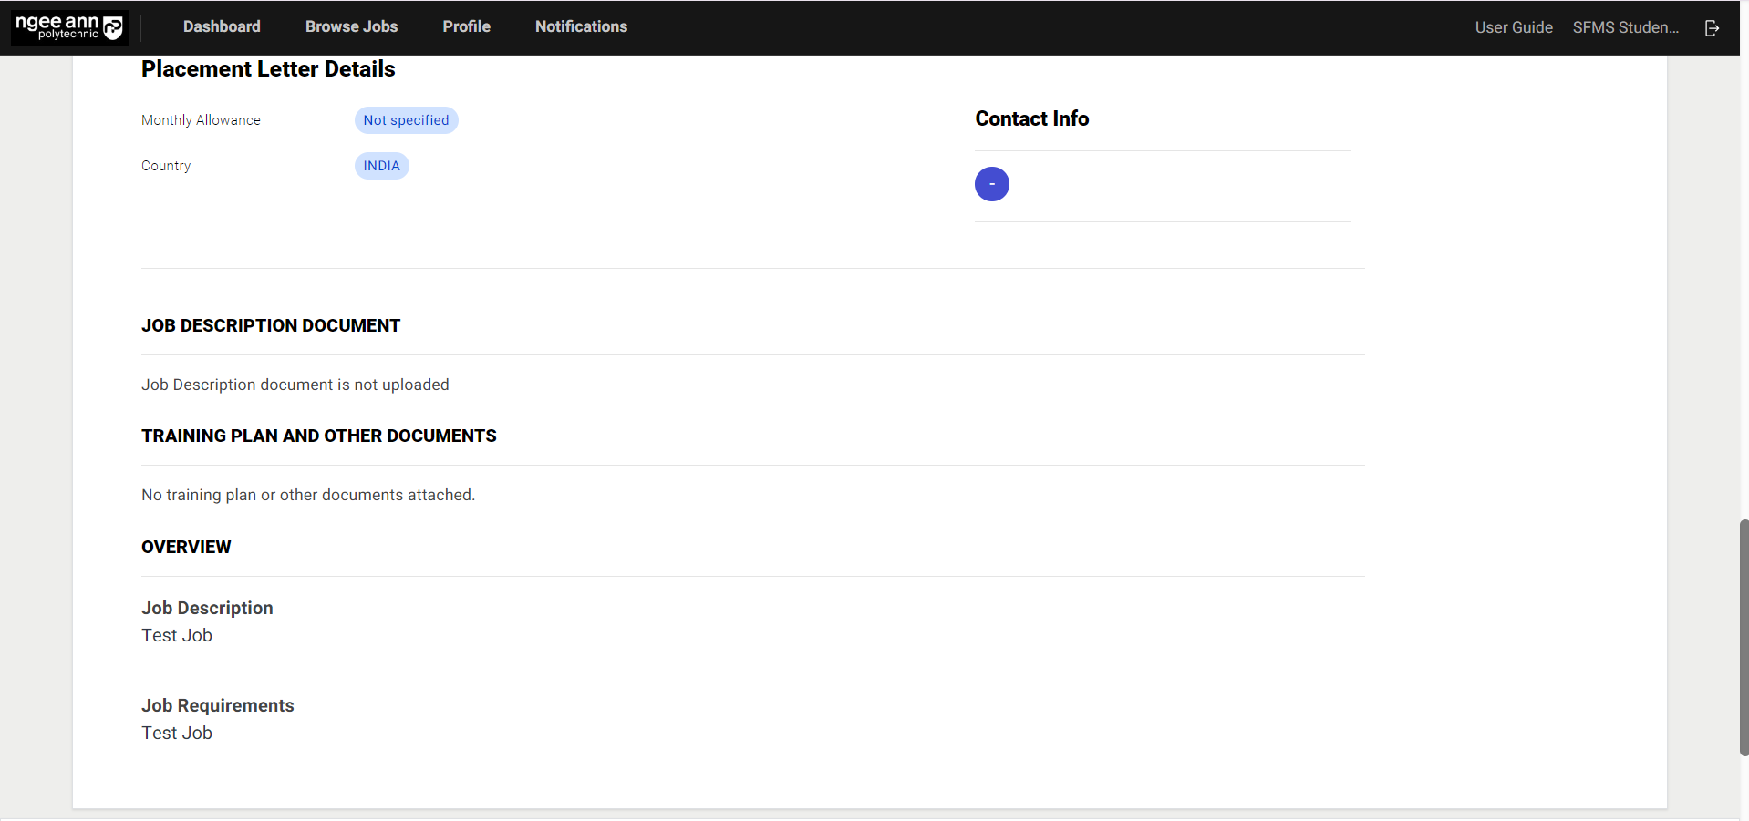This screenshot has height=821, width=1749.
Task: Open the Profile tab in the navbar
Action: click(466, 27)
